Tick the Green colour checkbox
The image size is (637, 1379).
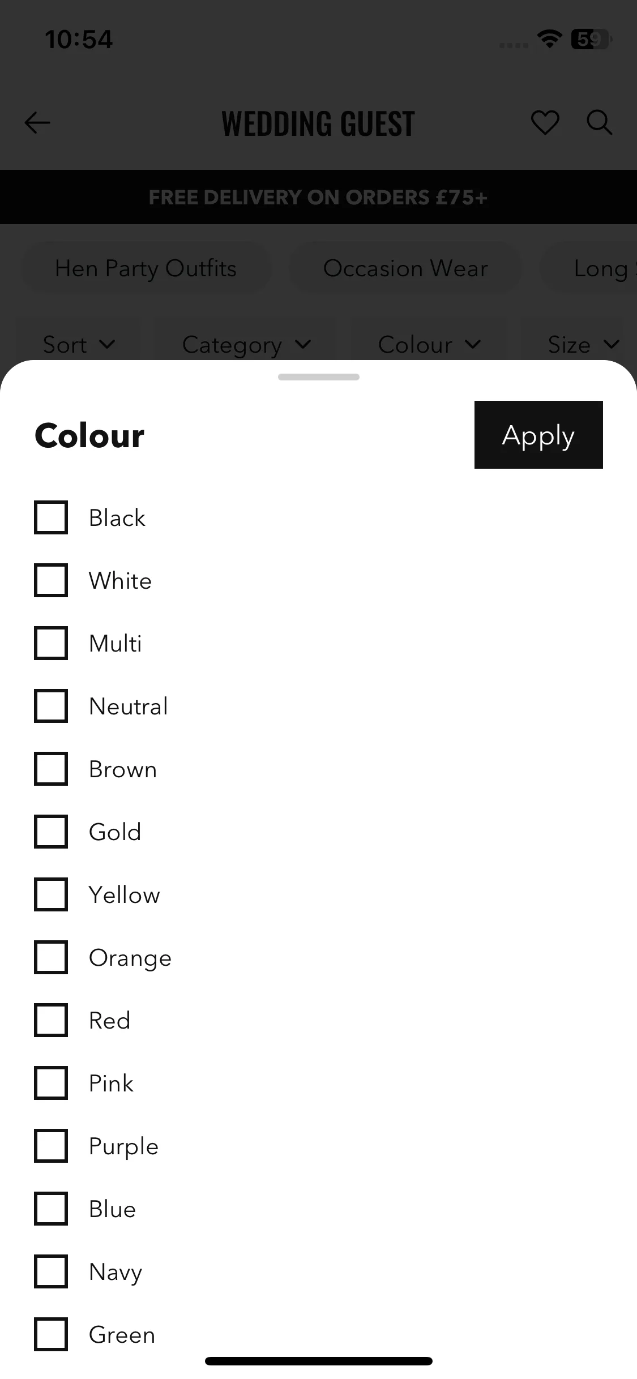pyautogui.click(x=51, y=1334)
